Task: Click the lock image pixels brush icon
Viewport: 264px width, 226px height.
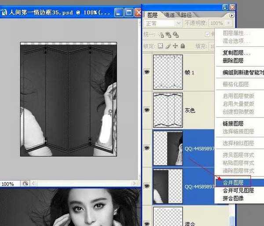Action: click(168, 46)
